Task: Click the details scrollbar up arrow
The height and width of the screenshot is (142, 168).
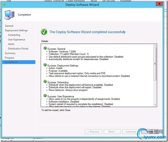Action: click(155, 46)
